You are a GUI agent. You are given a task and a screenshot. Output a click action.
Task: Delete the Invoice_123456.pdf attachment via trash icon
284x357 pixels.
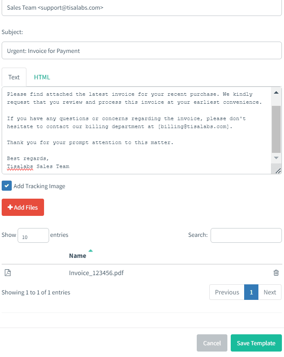(276, 273)
